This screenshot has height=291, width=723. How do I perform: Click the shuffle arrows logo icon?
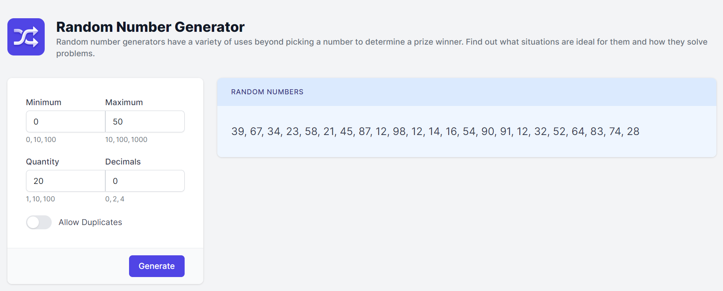[26, 37]
